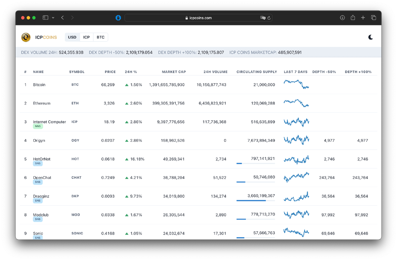Switch to BTC currency tab
The height and width of the screenshot is (260, 397).
coord(101,37)
